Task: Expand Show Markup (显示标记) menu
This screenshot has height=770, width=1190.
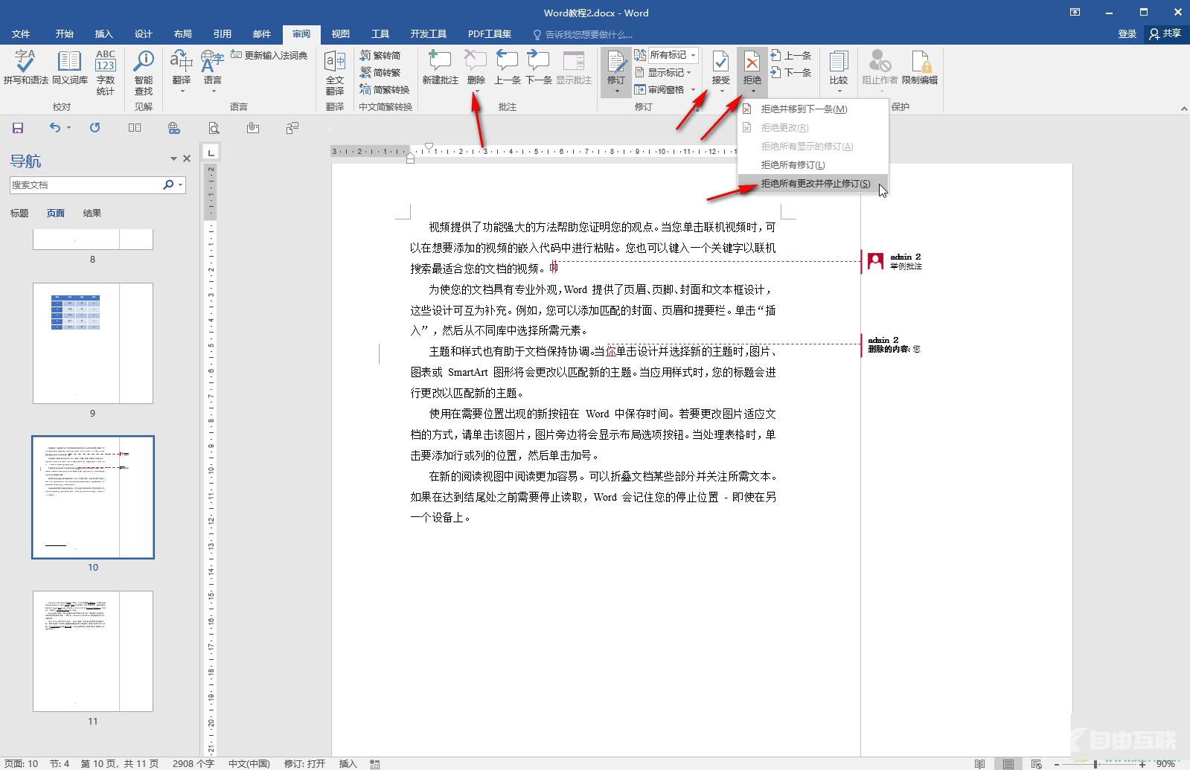Action: [663, 72]
